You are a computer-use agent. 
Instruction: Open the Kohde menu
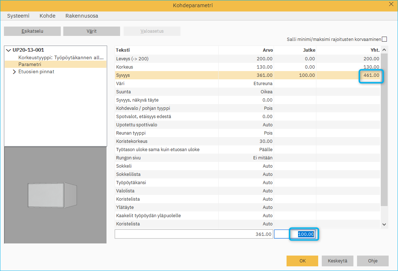(x=47, y=16)
